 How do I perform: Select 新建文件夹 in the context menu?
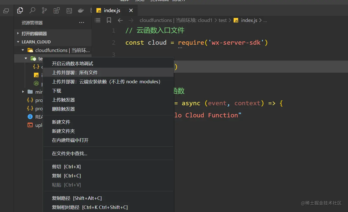(108, 131)
